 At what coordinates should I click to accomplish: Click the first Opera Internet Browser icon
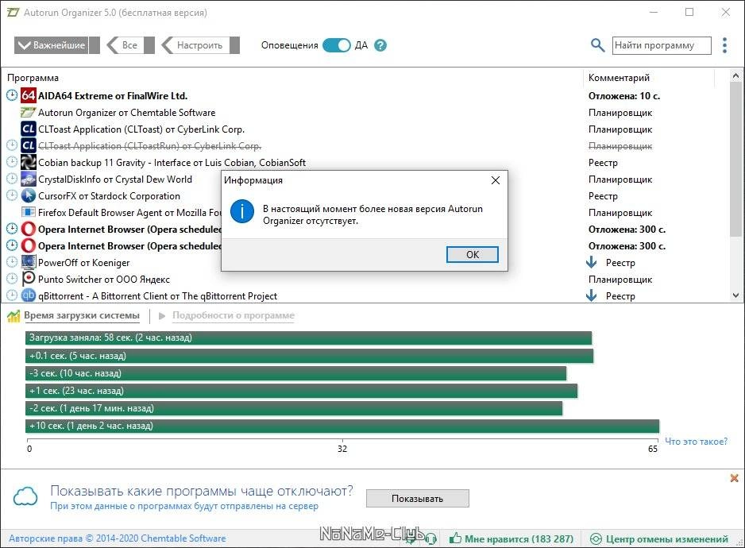pyautogui.click(x=28, y=229)
